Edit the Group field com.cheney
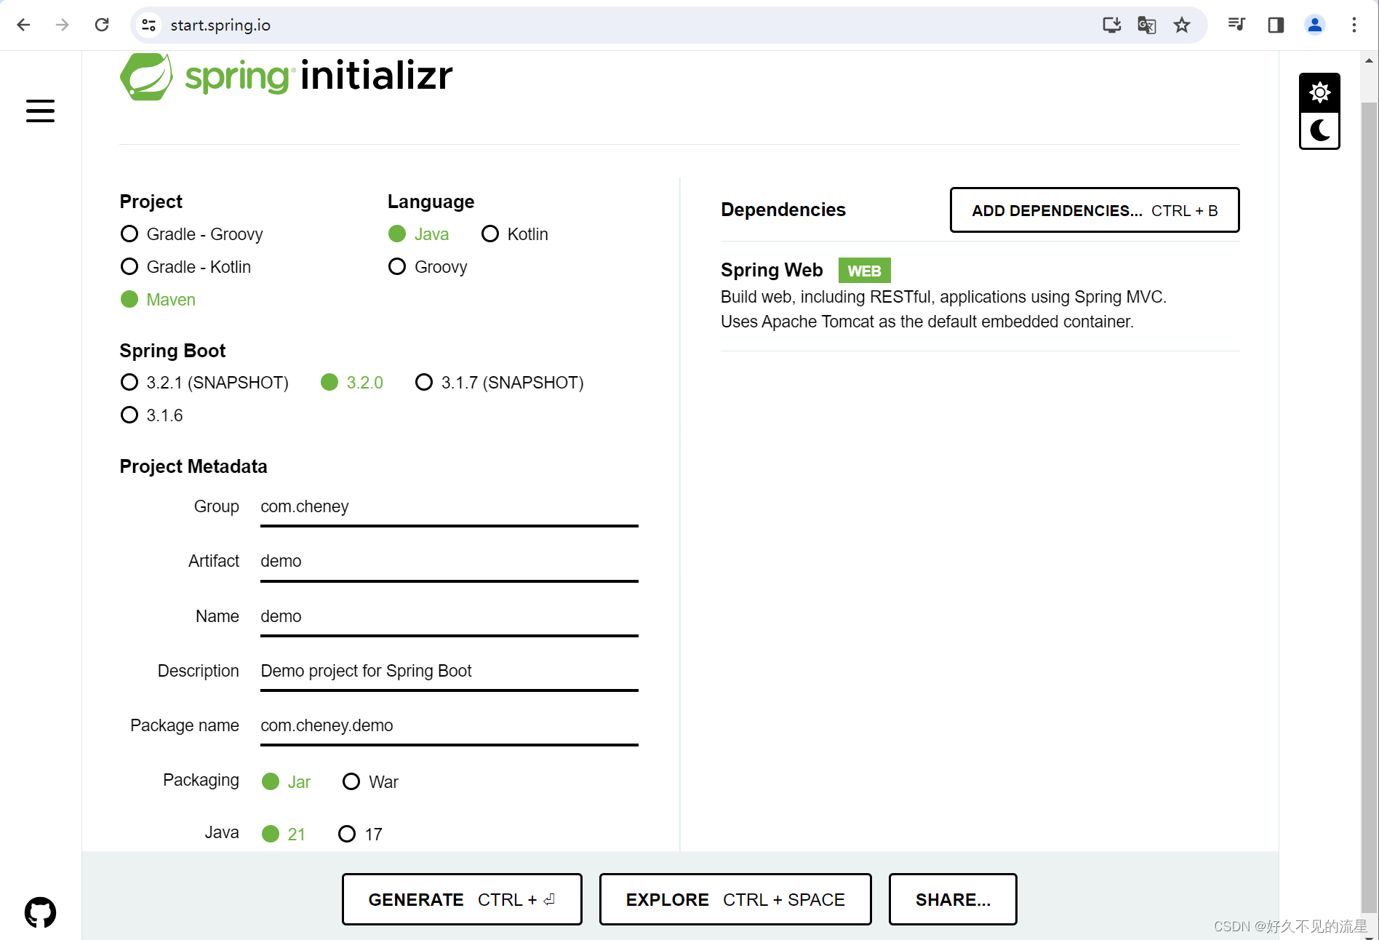The image size is (1379, 940). [x=449, y=507]
